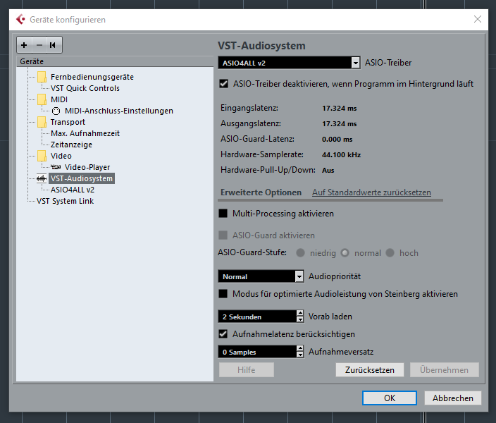The width and height of the screenshot is (496, 423).
Task: Click Auf Standardwerte zurücksetzen link
Action: point(371,192)
